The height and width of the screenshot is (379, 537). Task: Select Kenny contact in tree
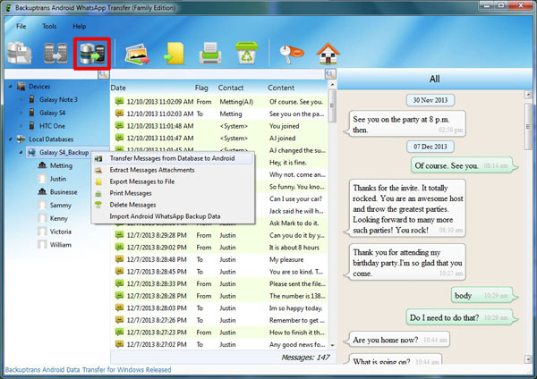pyautogui.click(x=58, y=218)
